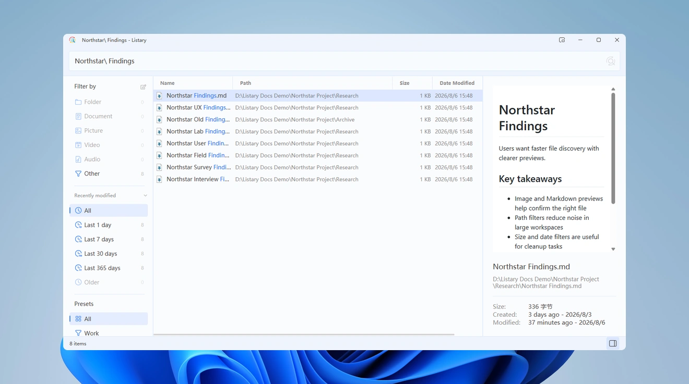Click the preview pane vertical scrollbar

[613, 148]
